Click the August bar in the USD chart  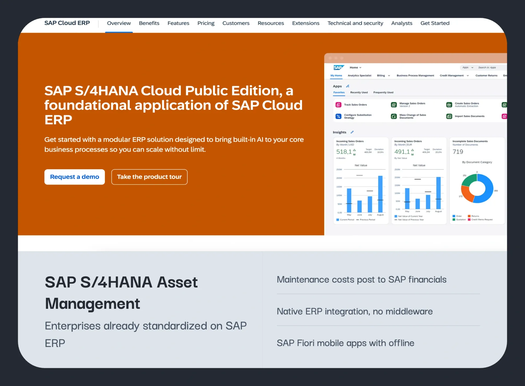click(x=380, y=194)
